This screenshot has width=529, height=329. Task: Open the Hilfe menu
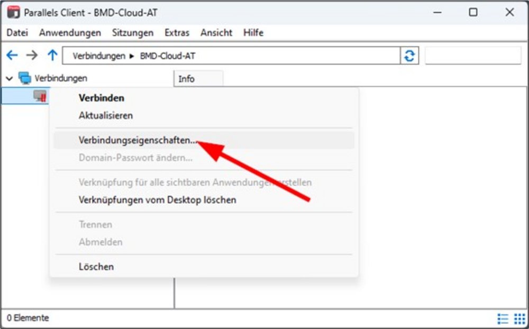click(253, 33)
